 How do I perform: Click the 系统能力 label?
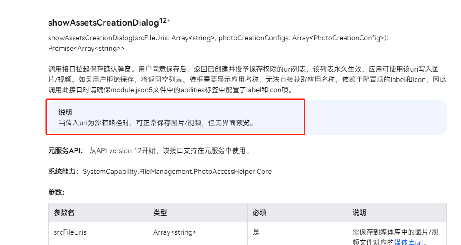coord(62,171)
